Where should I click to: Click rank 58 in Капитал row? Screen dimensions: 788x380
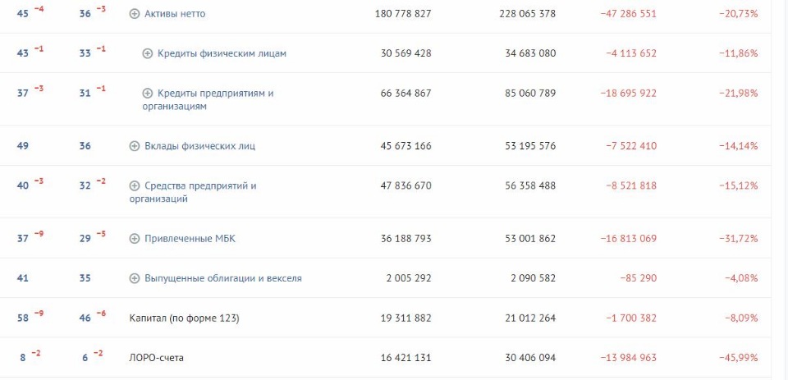(x=23, y=318)
